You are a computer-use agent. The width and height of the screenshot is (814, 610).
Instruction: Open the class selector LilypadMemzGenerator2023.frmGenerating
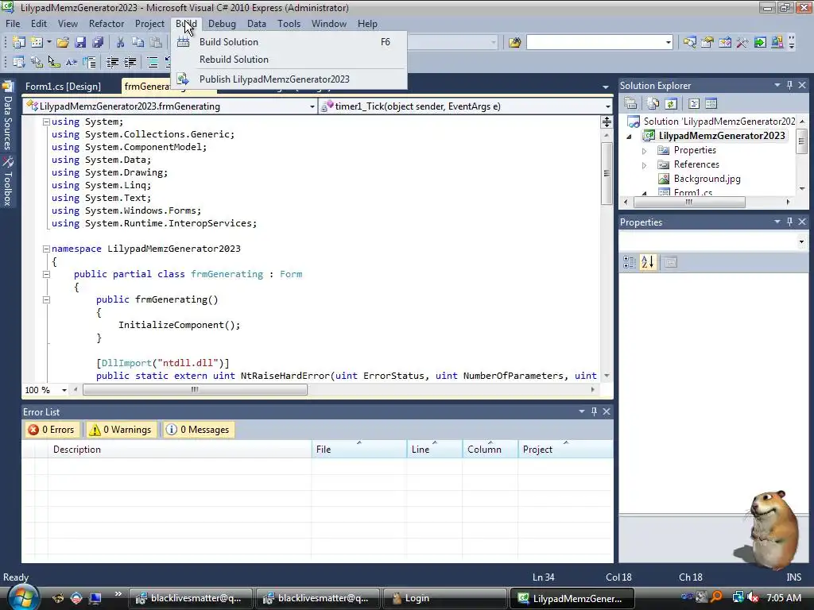(170, 106)
